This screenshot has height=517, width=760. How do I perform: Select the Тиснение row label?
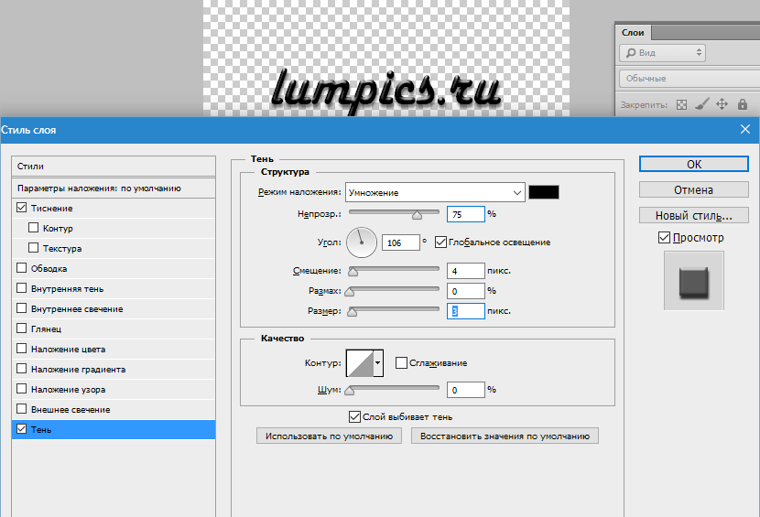52,209
